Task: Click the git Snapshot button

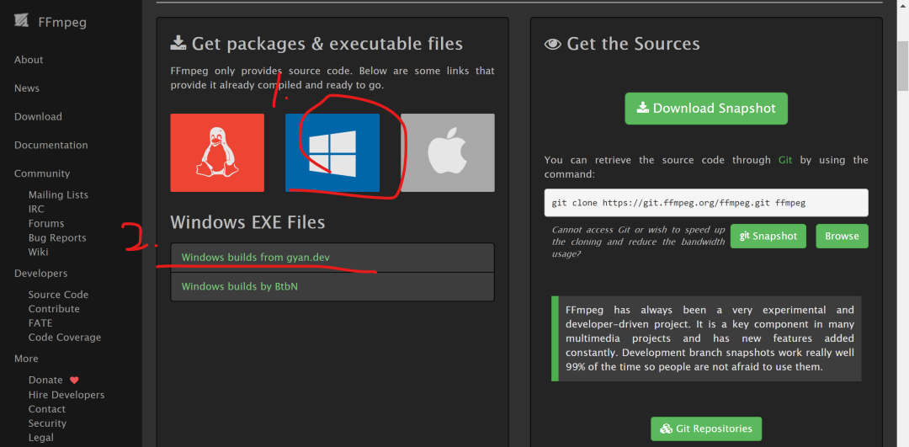Action: click(x=768, y=236)
